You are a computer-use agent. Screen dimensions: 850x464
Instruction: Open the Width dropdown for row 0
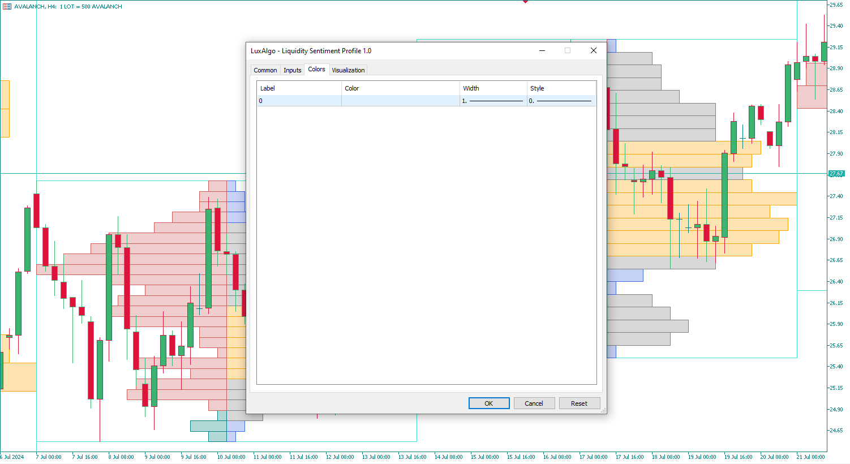tap(493, 101)
